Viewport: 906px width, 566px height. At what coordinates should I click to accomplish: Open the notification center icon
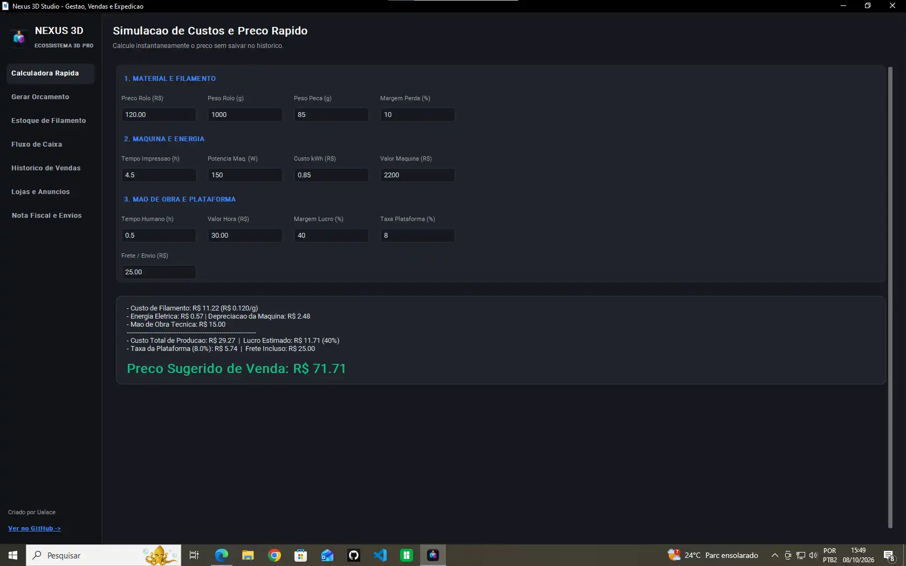pos(889,555)
